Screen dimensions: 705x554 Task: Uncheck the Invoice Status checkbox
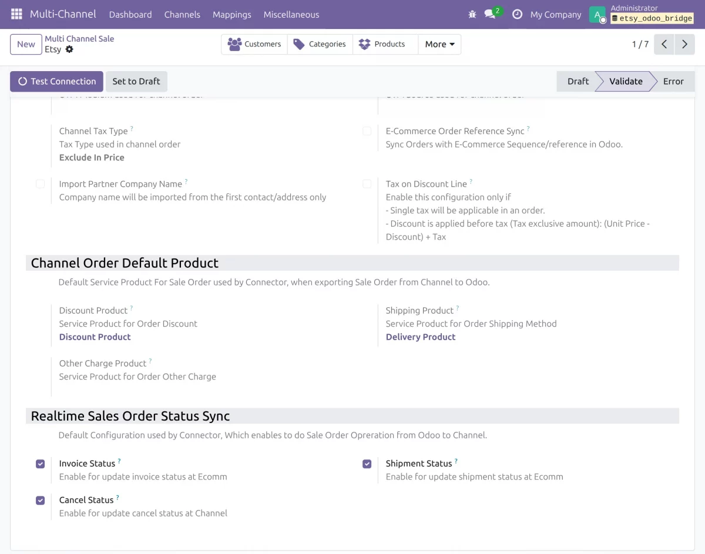(x=40, y=464)
